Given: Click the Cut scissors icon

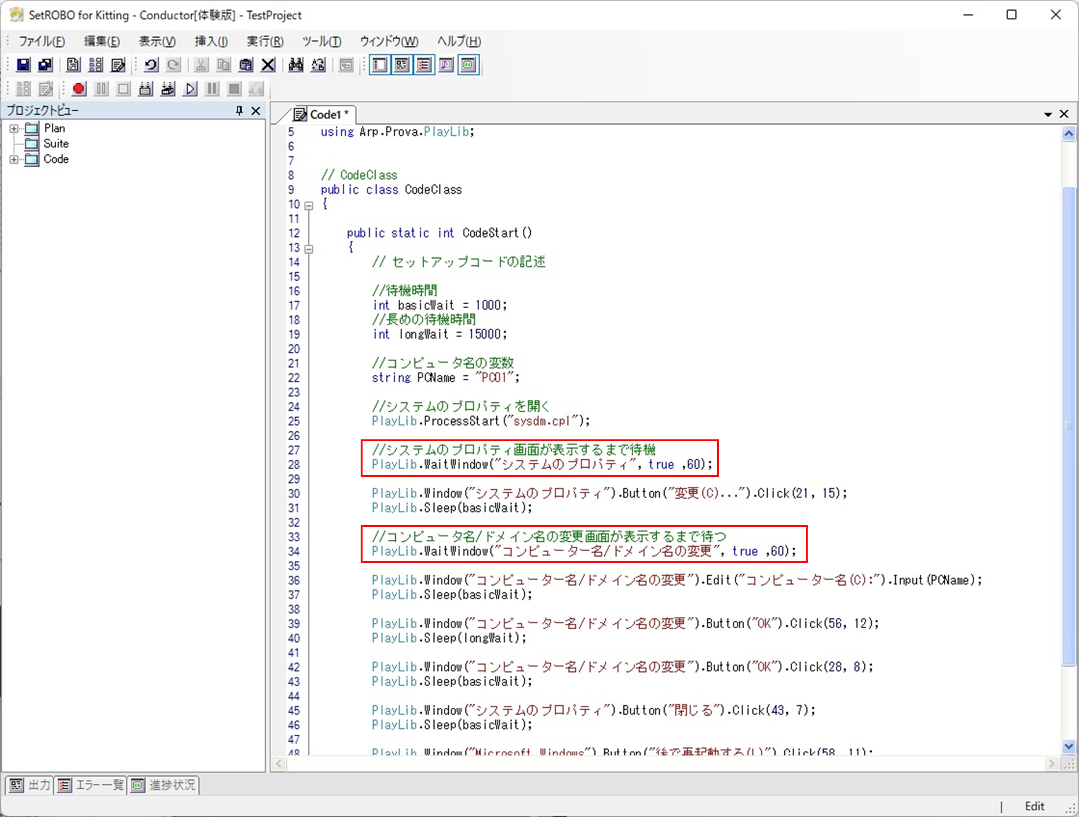Looking at the screenshot, I should (x=201, y=65).
